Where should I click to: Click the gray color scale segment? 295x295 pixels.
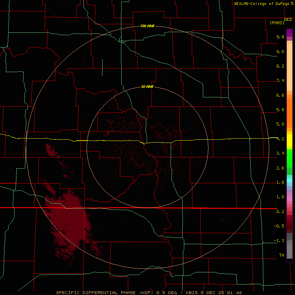(289, 246)
